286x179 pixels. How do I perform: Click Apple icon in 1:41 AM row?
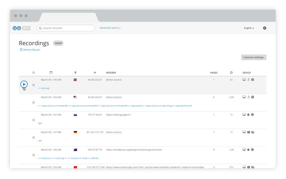point(248,115)
